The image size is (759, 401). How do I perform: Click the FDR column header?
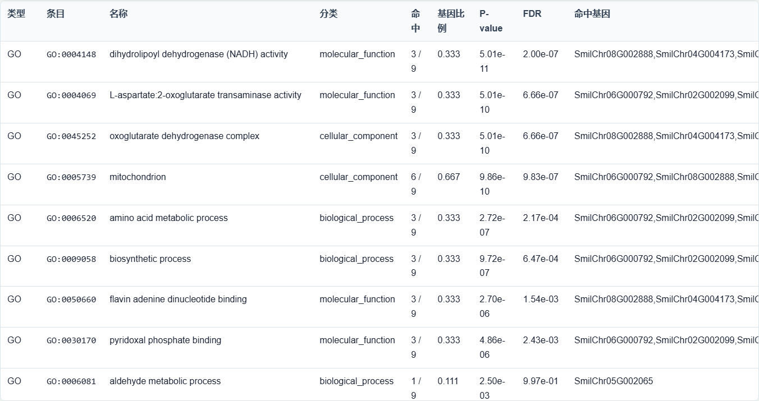pyautogui.click(x=532, y=14)
